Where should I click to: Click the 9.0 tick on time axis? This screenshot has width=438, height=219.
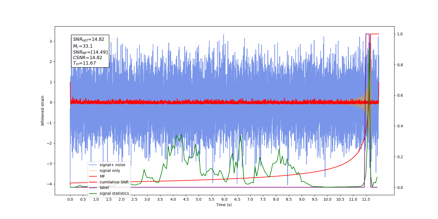click(302, 199)
